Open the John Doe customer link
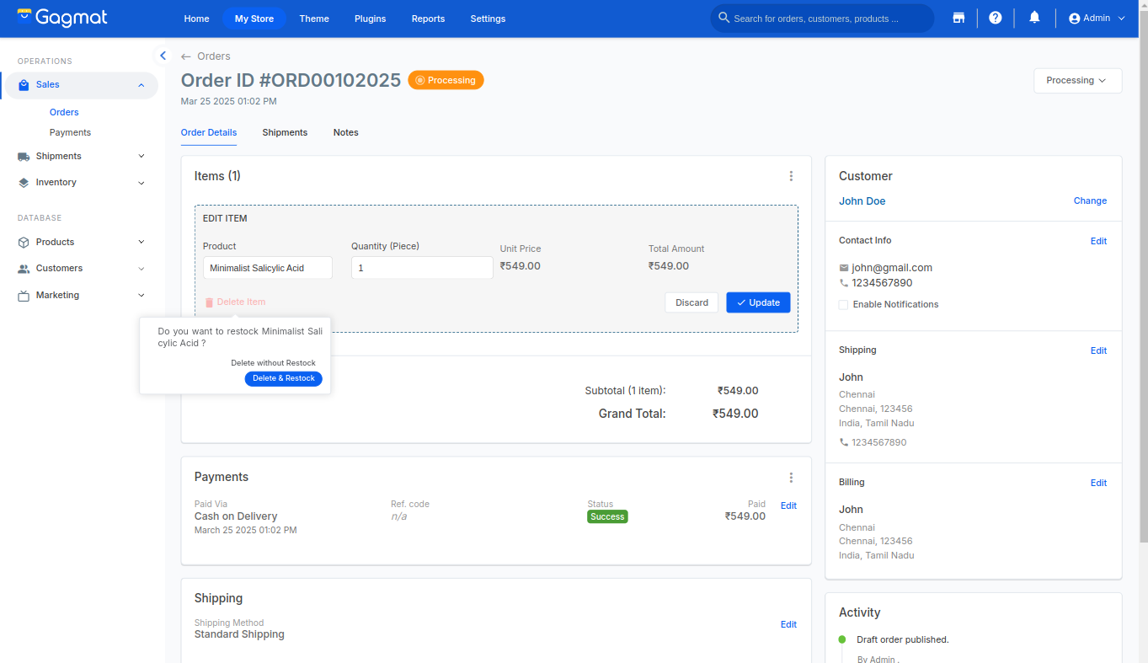The height and width of the screenshot is (663, 1148). (862, 201)
